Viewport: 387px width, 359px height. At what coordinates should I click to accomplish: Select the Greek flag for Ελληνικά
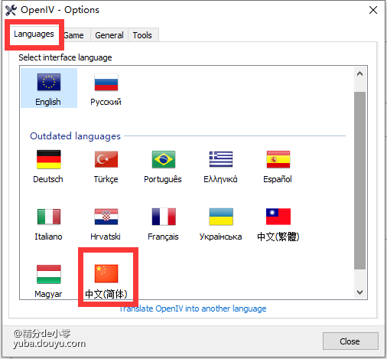click(x=221, y=159)
